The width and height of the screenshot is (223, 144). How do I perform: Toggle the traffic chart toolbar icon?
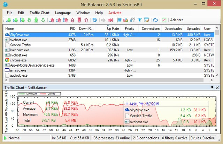[x=164, y=20]
